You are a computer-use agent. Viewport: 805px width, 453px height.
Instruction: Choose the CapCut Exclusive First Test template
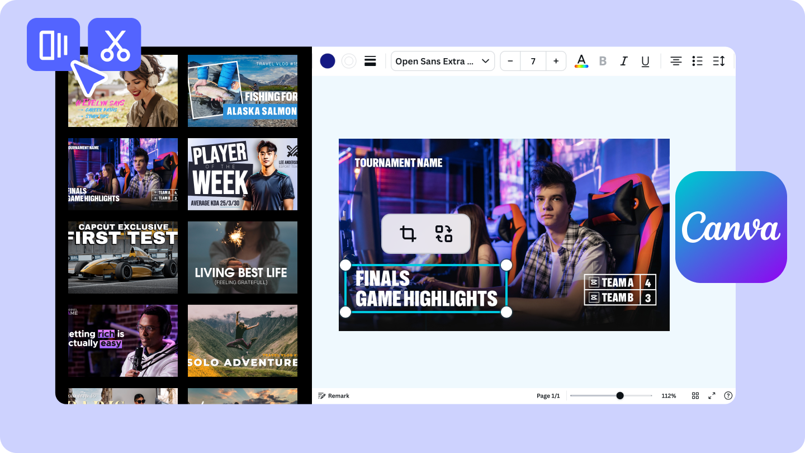(123, 257)
